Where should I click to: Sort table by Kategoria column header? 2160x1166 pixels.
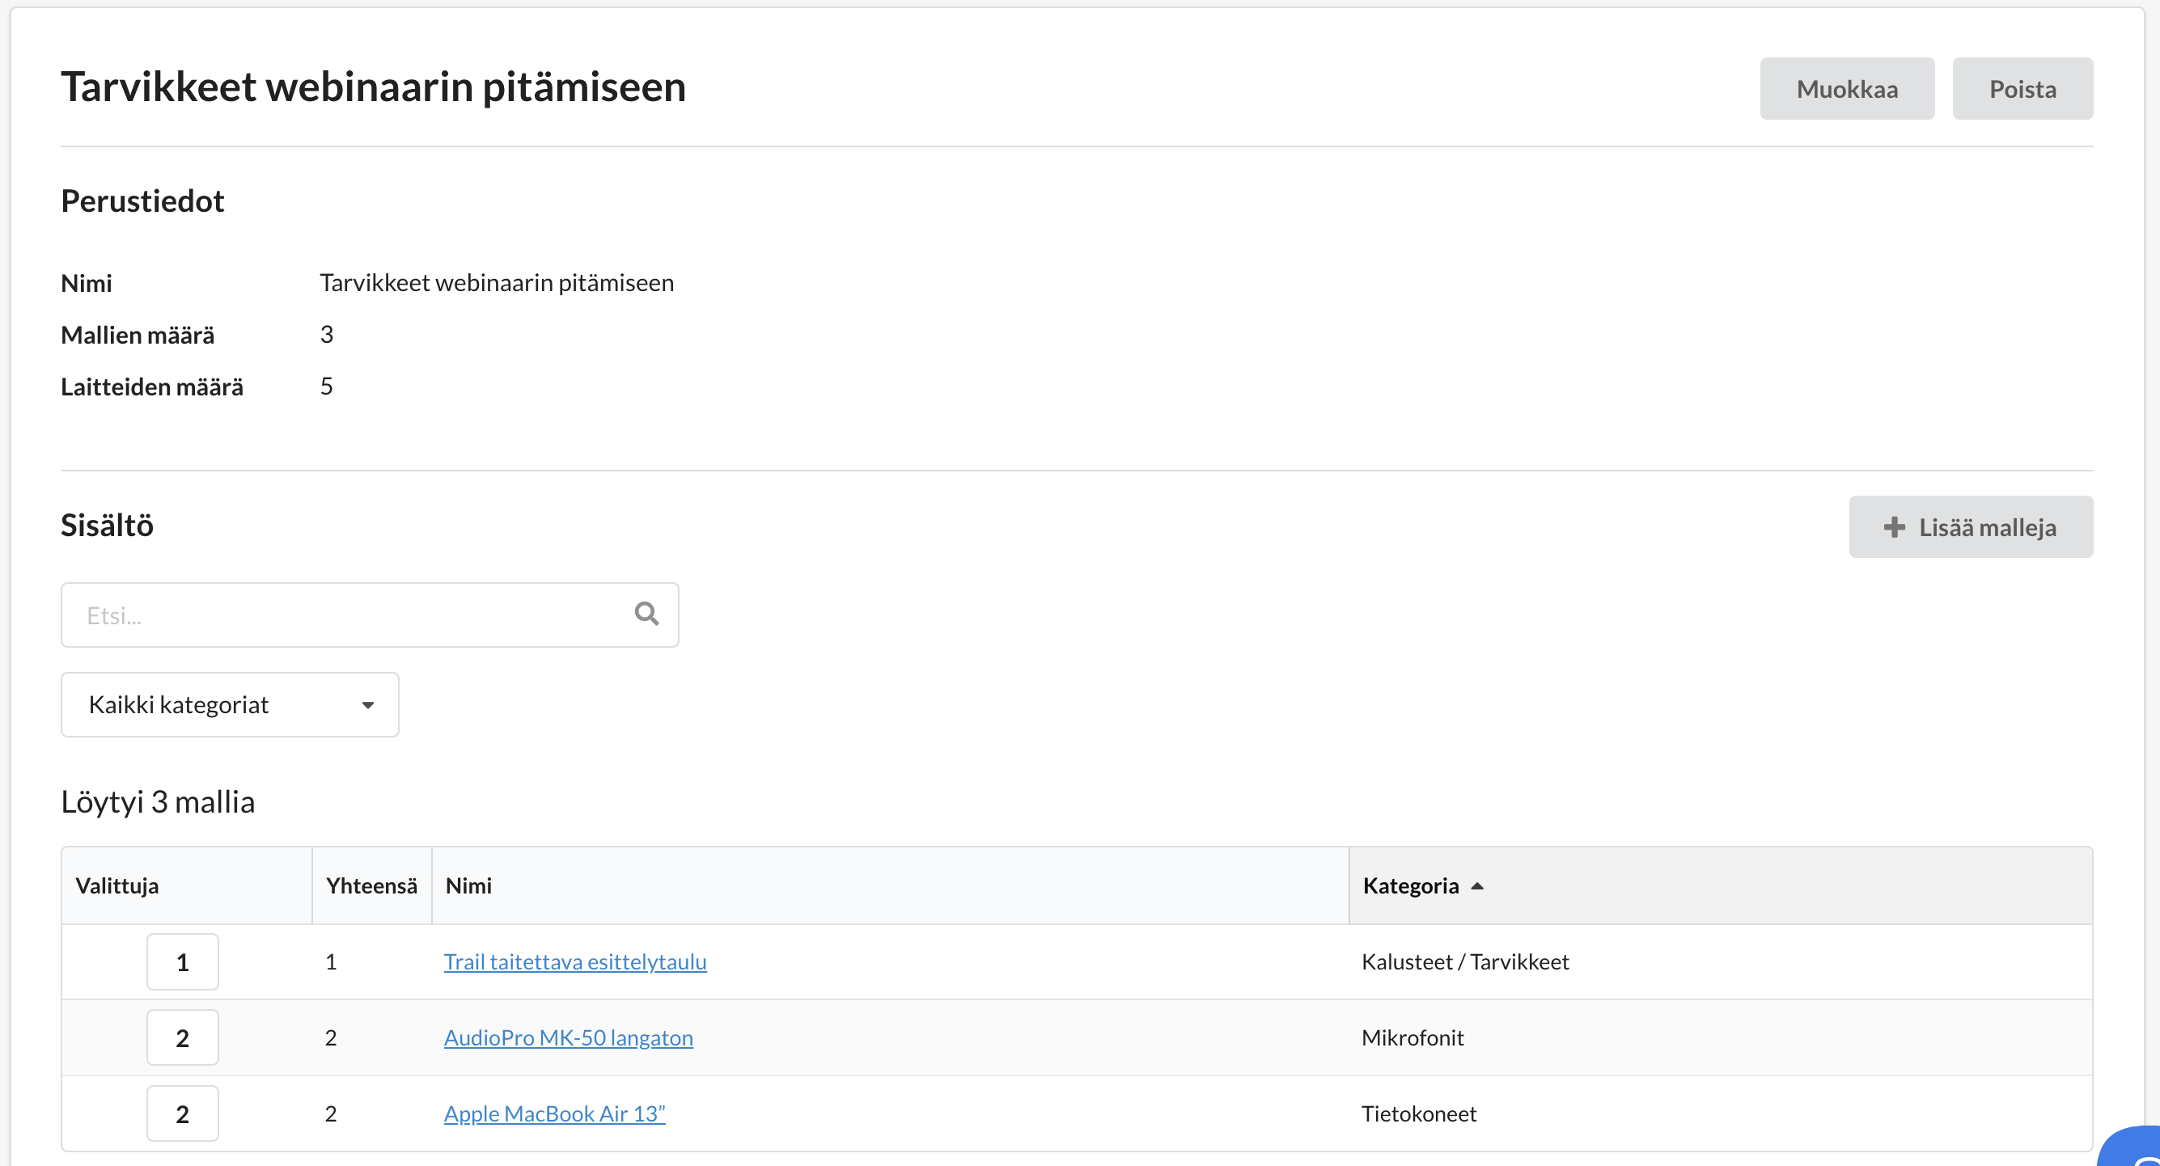pyautogui.click(x=1410, y=885)
